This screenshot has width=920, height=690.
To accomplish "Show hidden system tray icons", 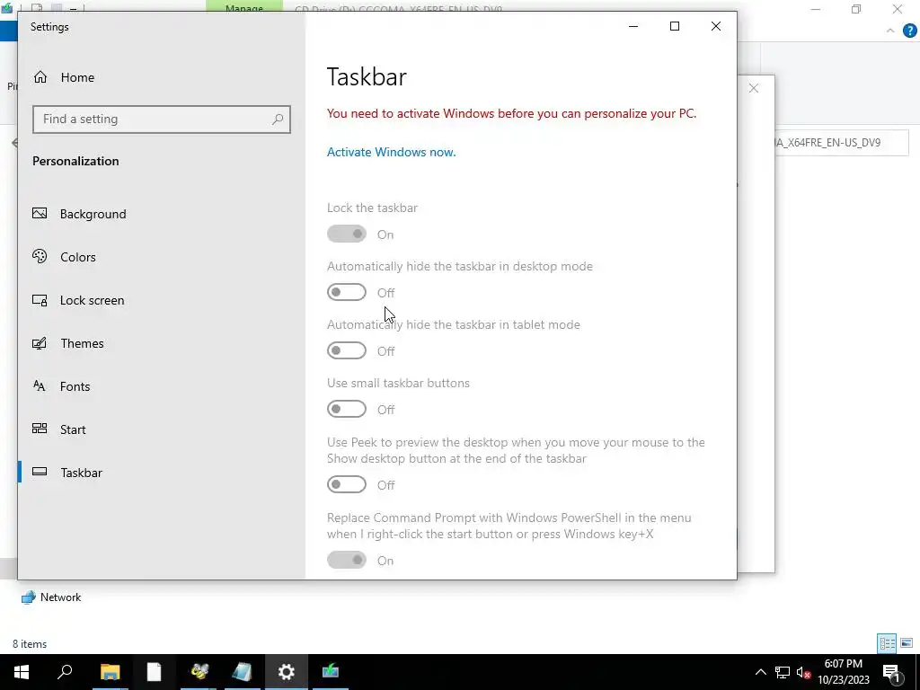I will point(760,672).
